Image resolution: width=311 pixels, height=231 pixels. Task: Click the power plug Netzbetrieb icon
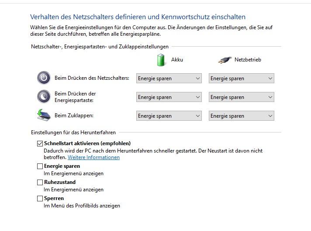[x=225, y=60]
